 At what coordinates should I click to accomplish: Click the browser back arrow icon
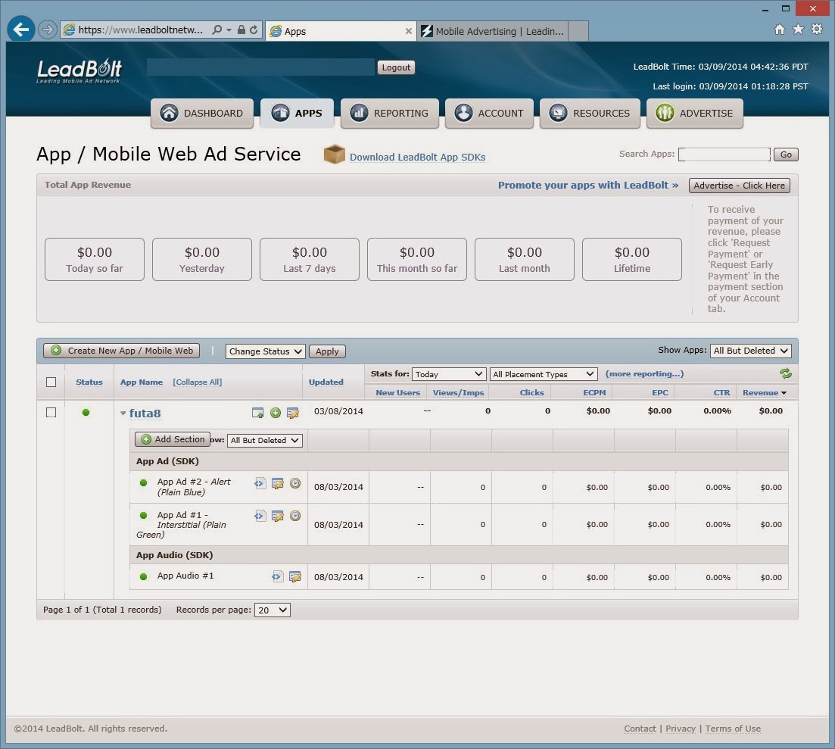click(21, 30)
